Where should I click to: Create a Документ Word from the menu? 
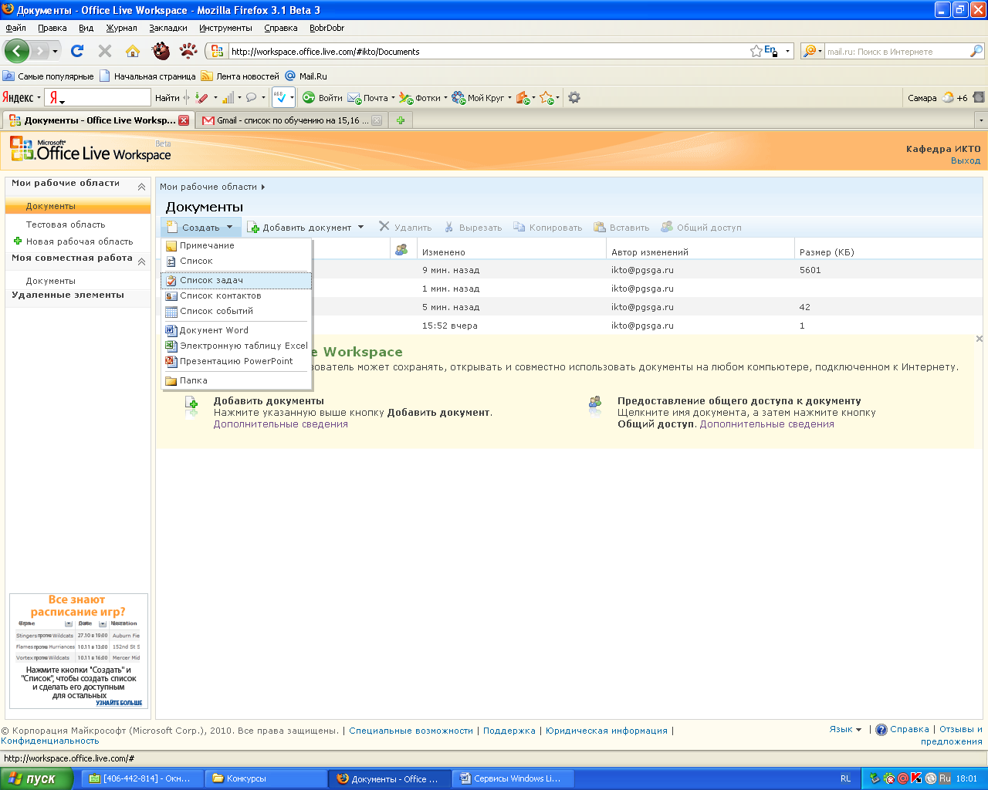236,330
